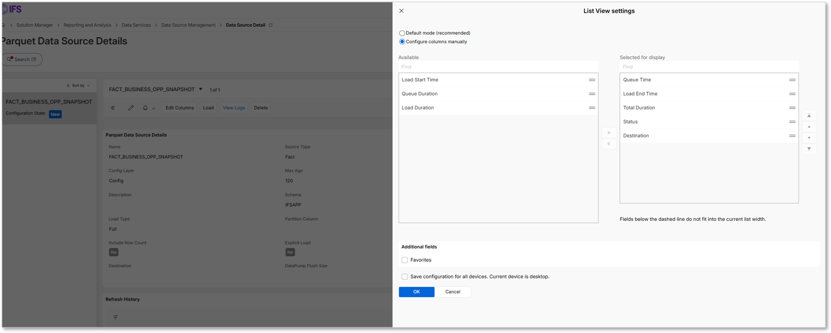Select Load Start Time in Available list

tap(498, 80)
